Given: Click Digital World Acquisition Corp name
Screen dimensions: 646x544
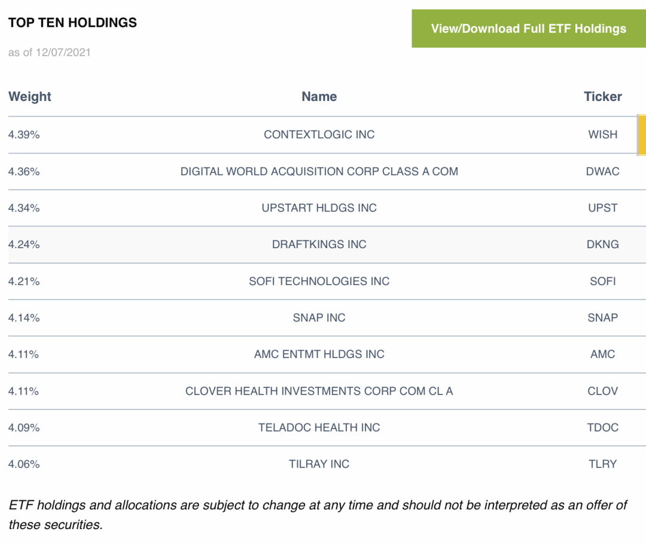Looking at the screenshot, I should 319,172.
